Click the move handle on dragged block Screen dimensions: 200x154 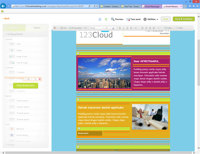28,79
